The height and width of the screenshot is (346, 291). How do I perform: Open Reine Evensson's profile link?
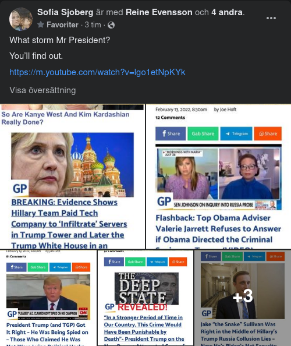point(159,12)
